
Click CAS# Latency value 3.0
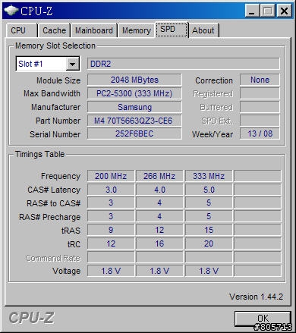111,190
